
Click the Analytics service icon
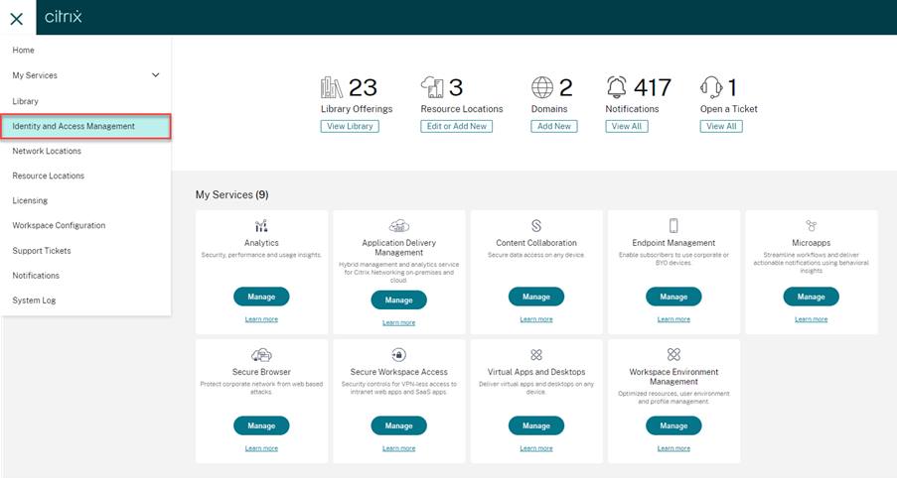pos(261,225)
